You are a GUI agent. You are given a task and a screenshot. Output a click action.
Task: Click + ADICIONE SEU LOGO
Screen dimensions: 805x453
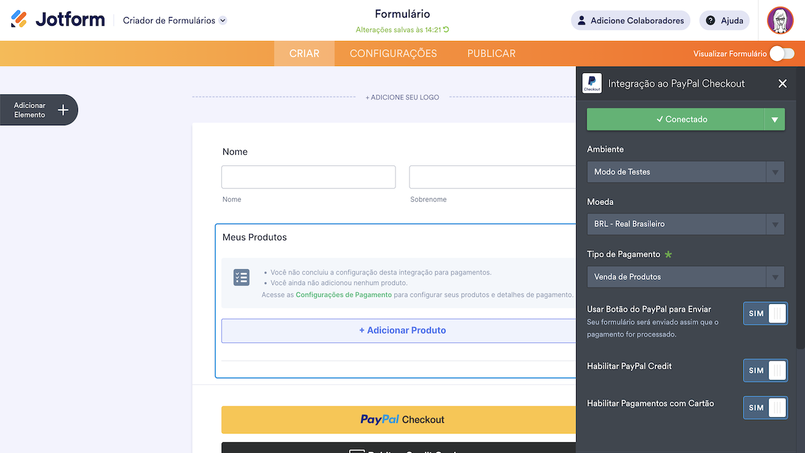pos(402,98)
